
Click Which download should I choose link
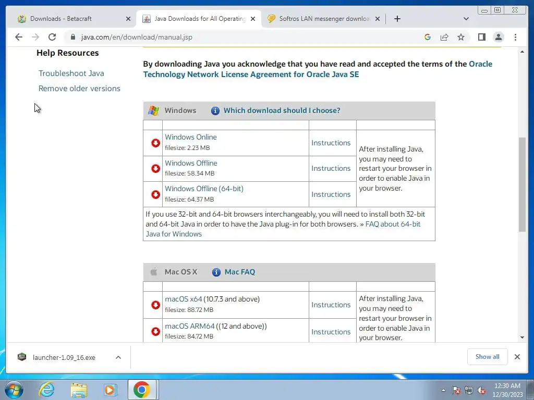[282, 110]
